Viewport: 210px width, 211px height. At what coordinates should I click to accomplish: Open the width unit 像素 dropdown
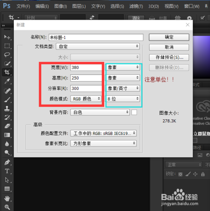click(123, 67)
